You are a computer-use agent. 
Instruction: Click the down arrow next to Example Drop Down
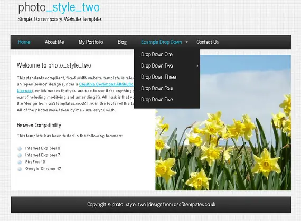point(186,42)
